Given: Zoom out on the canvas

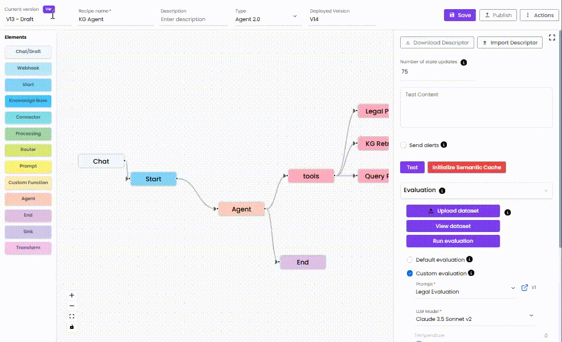Looking at the screenshot, I should coord(71,306).
